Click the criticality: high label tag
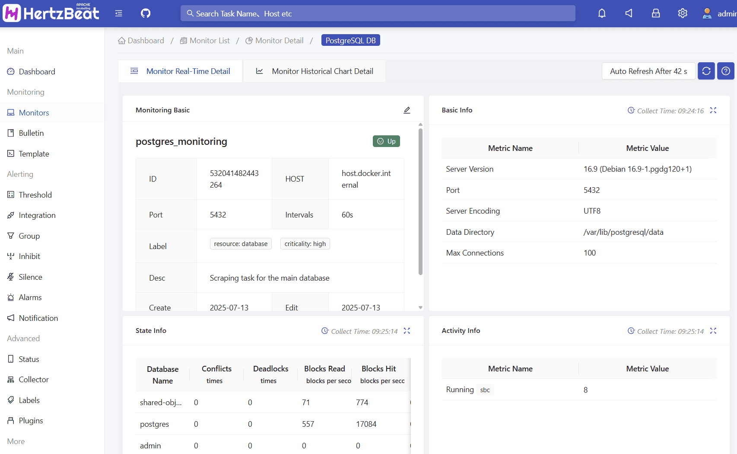Viewport: 737px width, 454px height. coord(305,244)
